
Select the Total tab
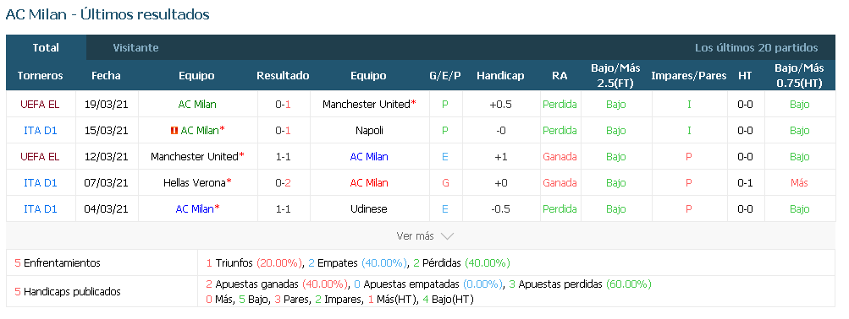[46, 47]
